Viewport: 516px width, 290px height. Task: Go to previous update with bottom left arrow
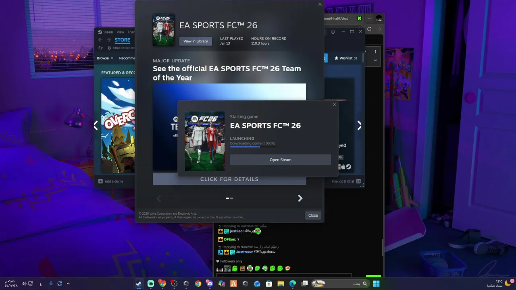pyautogui.click(x=158, y=198)
